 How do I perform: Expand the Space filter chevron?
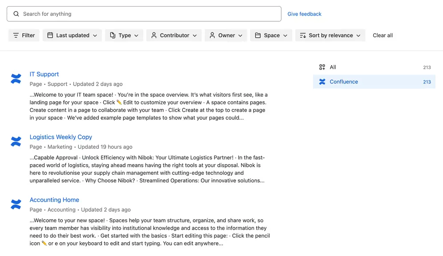coord(285,35)
